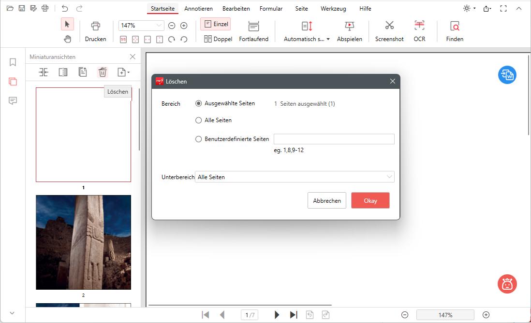Click the blue convert-to-Word floating icon
Image resolution: width=531 pixels, height=323 pixels.
pyautogui.click(x=507, y=75)
